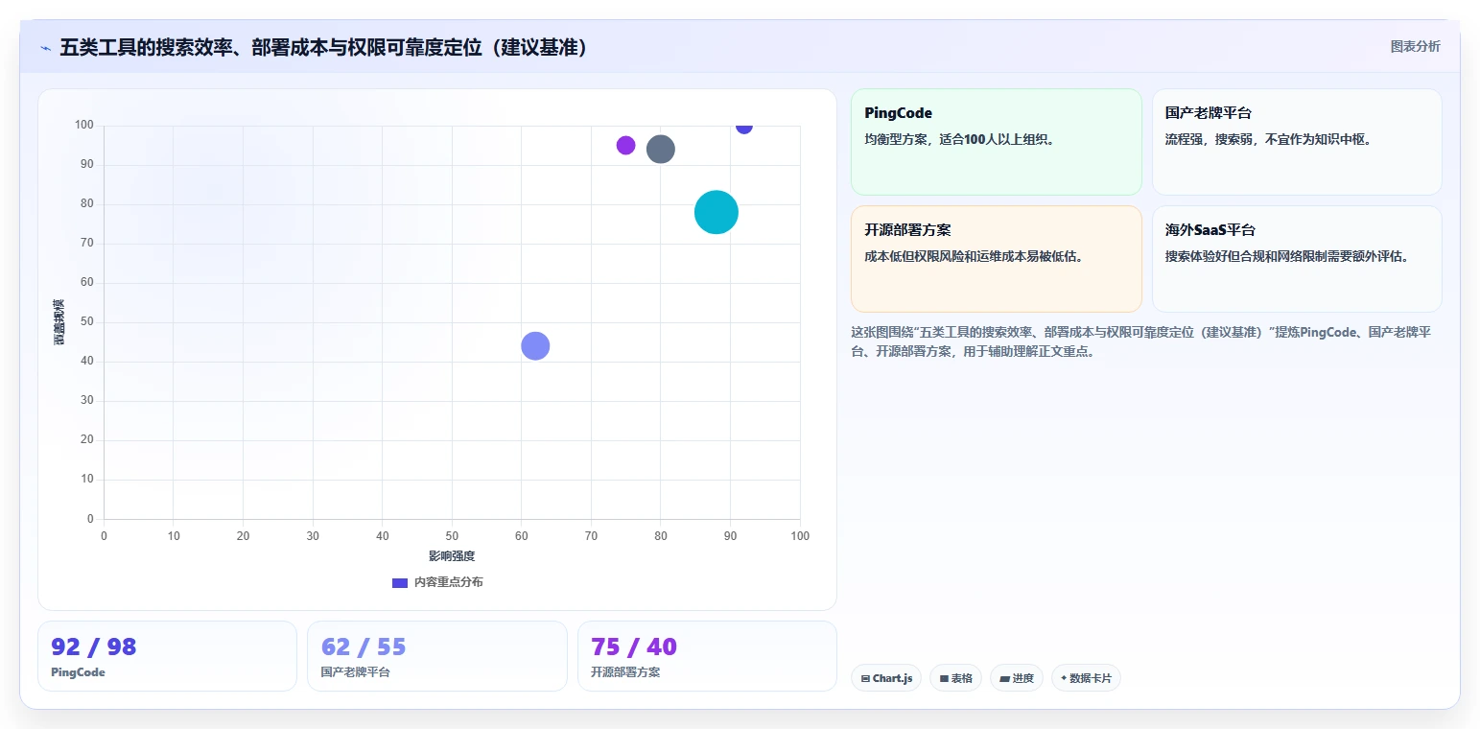
Task: Toggle the 内容重点分布 legend swatch
Action: [x=400, y=582]
